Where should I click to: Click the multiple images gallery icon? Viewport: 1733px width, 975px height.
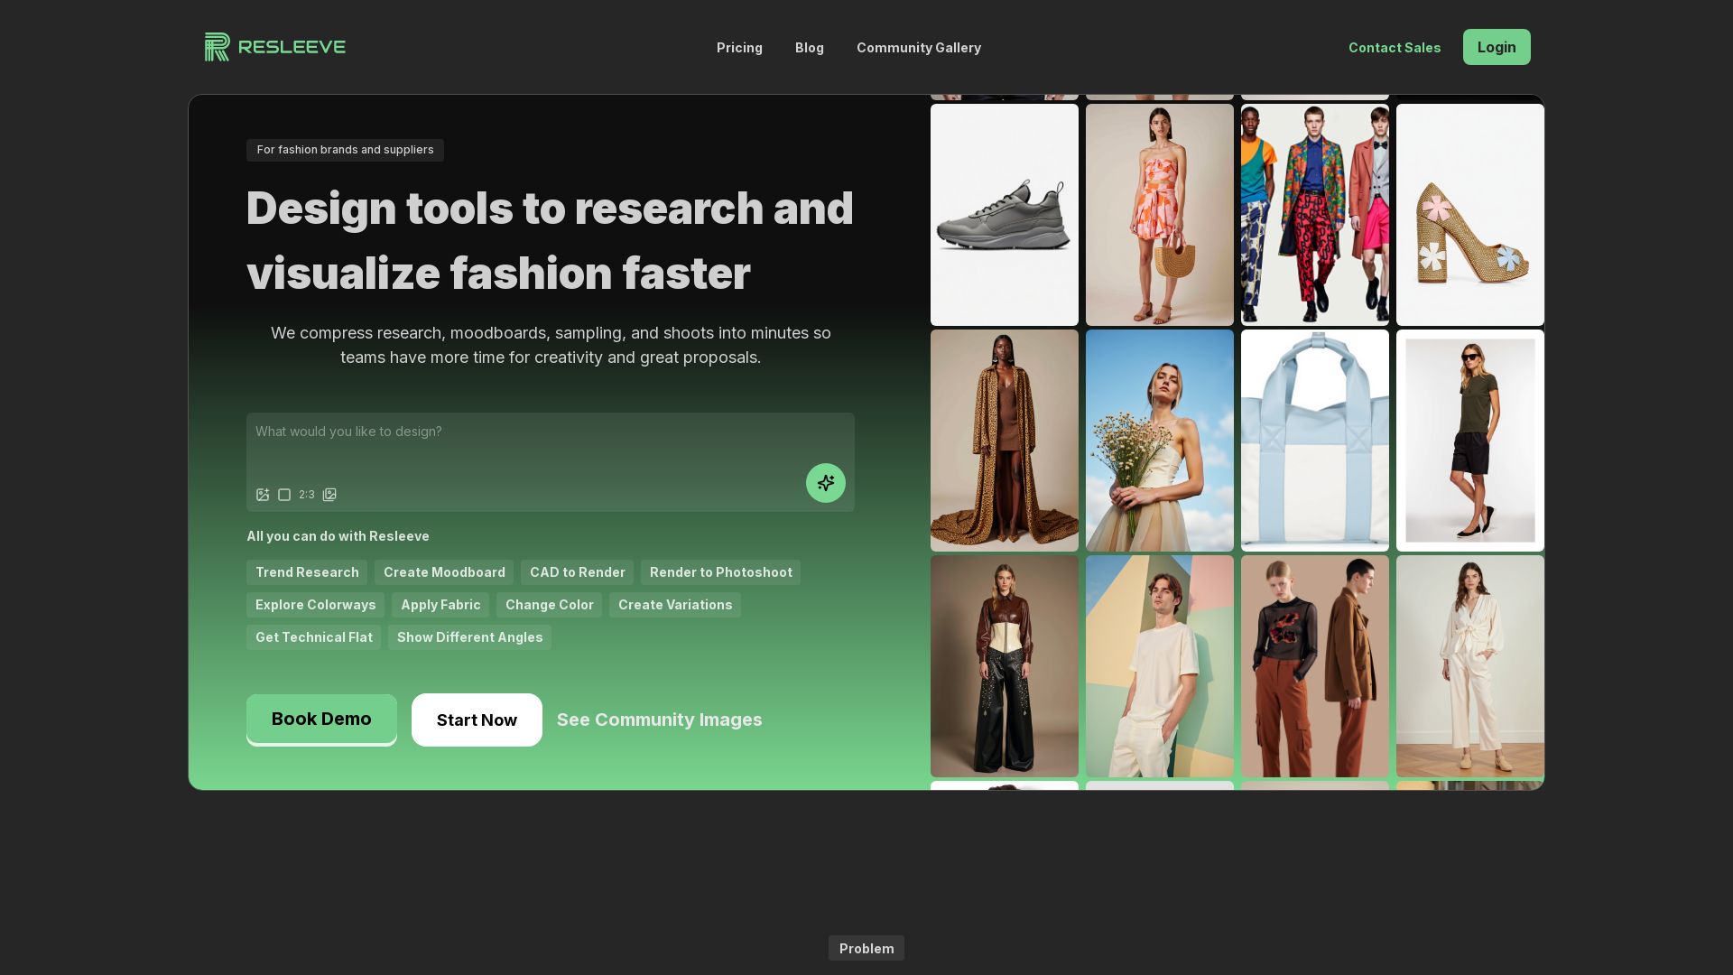tap(329, 495)
